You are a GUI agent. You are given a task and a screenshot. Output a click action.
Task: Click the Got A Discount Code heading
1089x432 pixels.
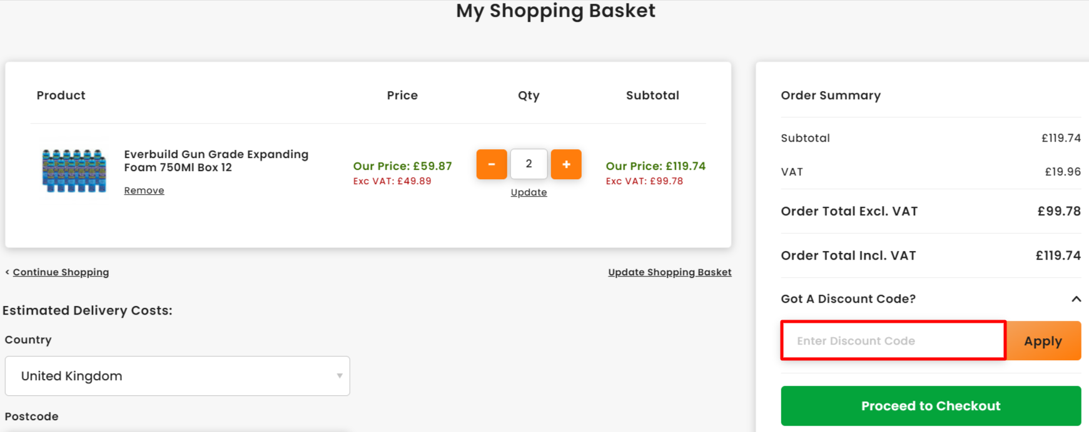pyautogui.click(x=848, y=298)
